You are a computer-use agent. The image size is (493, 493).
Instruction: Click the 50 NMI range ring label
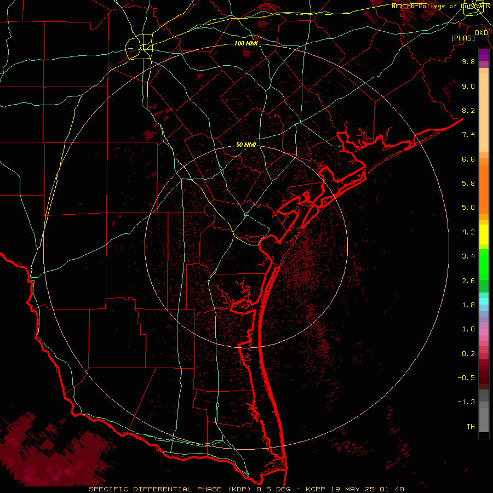(x=246, y=145)
